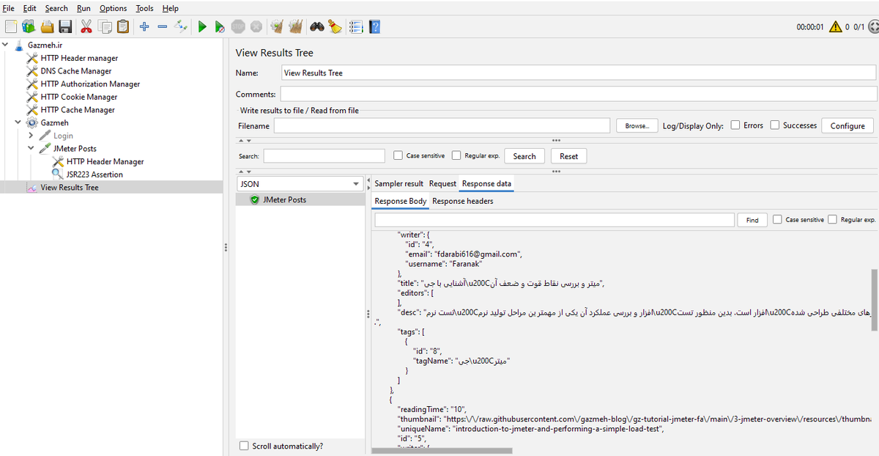The width and height of the screenshot is (879, 456).
Task: Click the binoculars Search icon
Action: point(317,27)
